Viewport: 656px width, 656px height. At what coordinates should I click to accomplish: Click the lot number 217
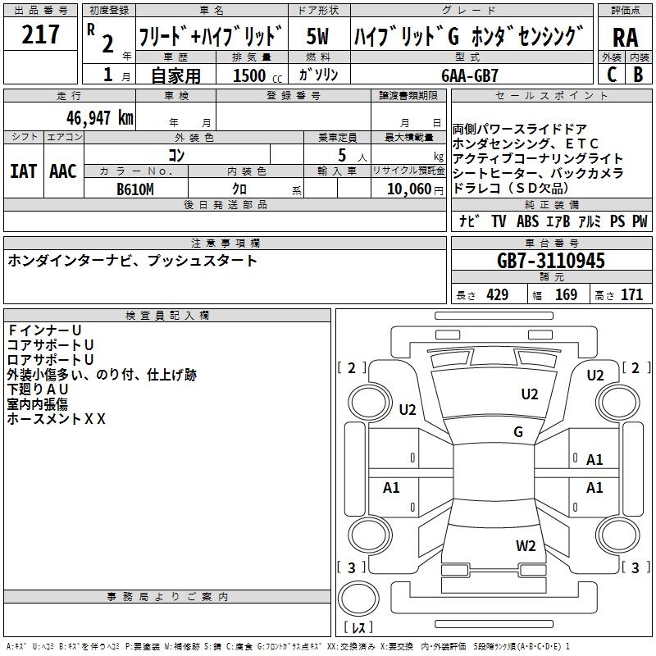click(x=40, y=35)
